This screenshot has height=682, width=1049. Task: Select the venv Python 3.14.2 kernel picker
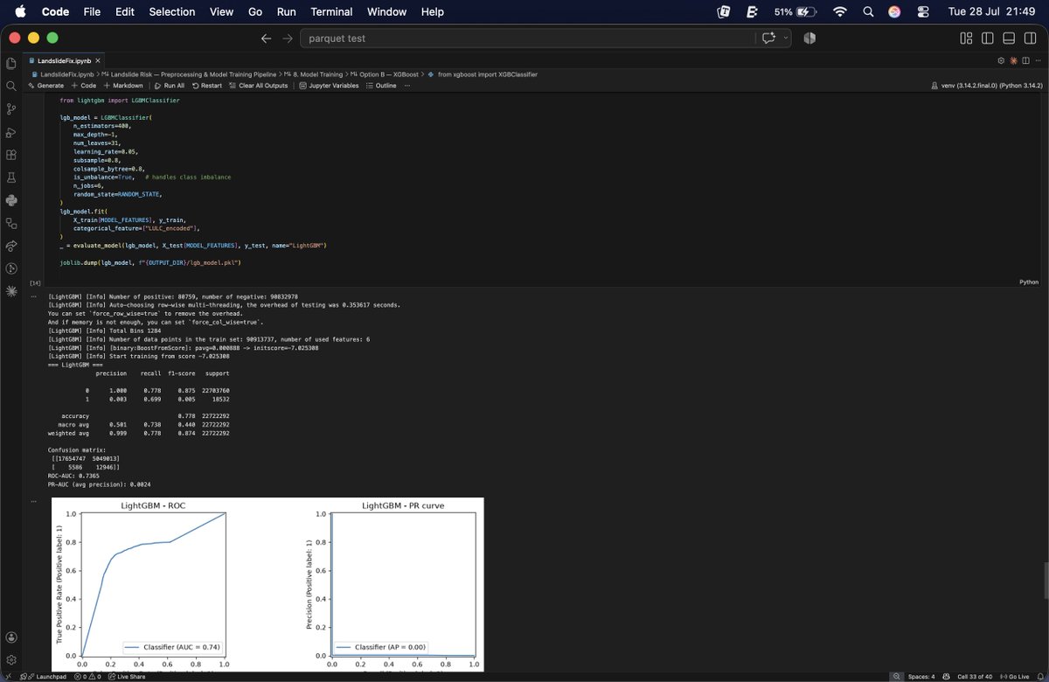point(988,86)
